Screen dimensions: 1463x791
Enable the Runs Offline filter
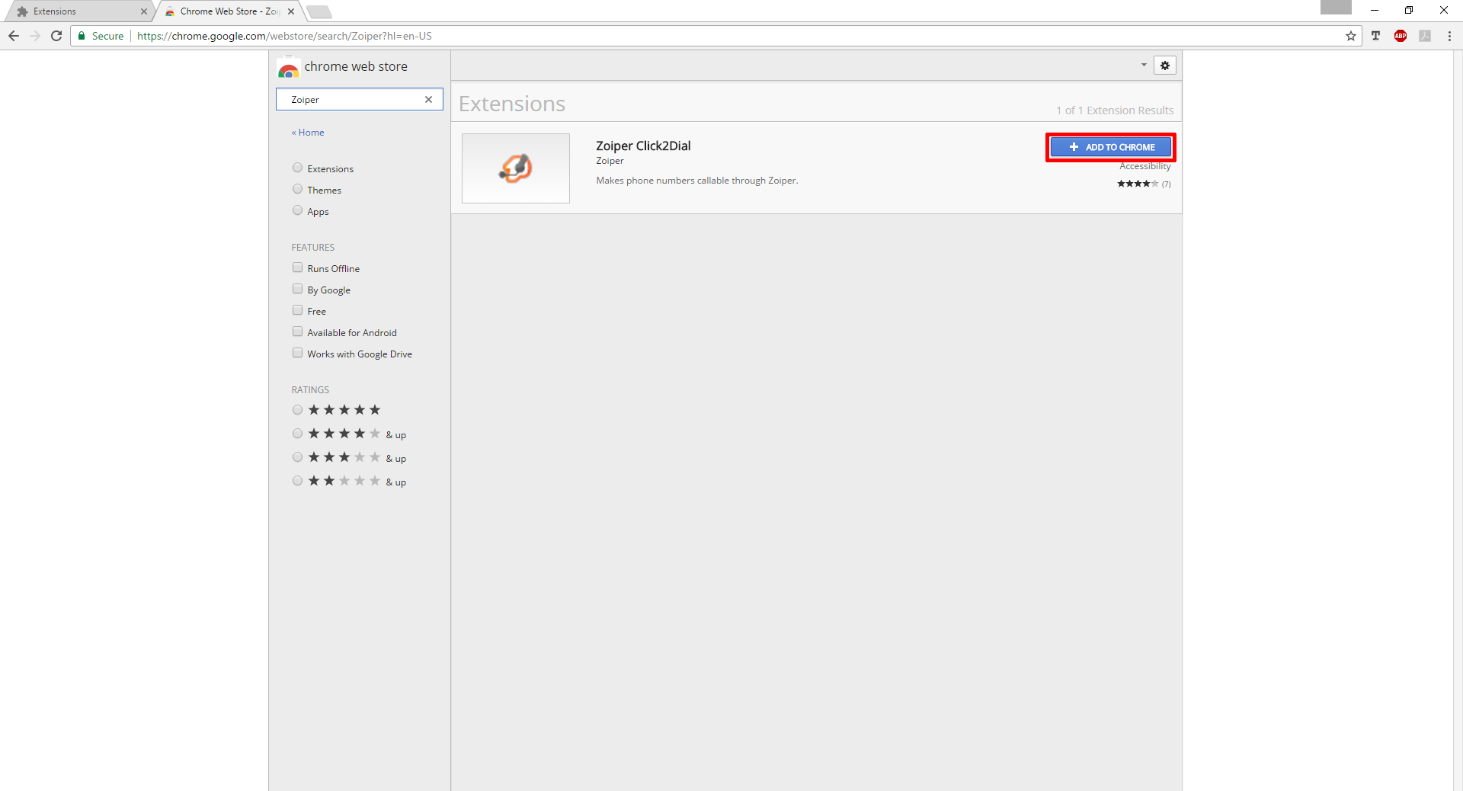pyautogui.click(x=298, y=268)
